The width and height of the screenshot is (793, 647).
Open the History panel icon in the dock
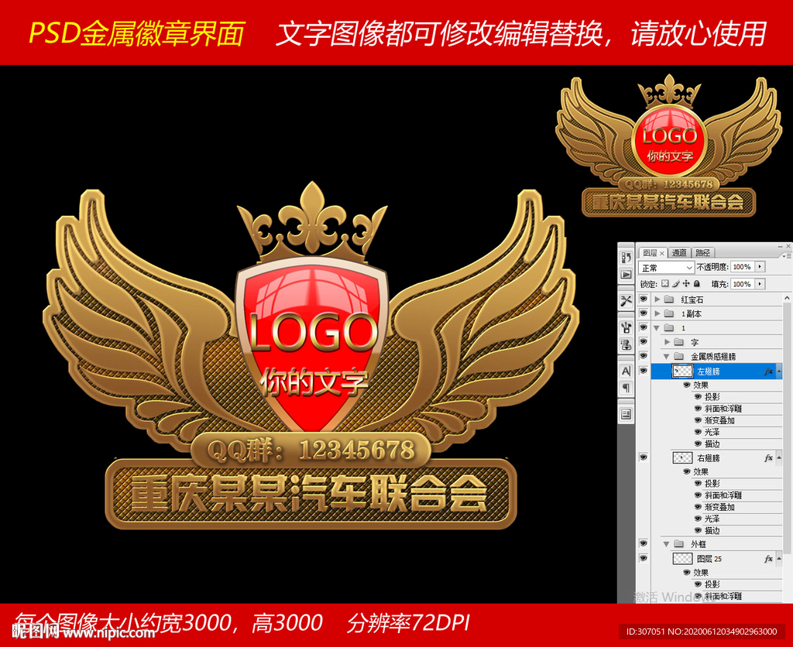pyautogui.click(x=626, y=258)
